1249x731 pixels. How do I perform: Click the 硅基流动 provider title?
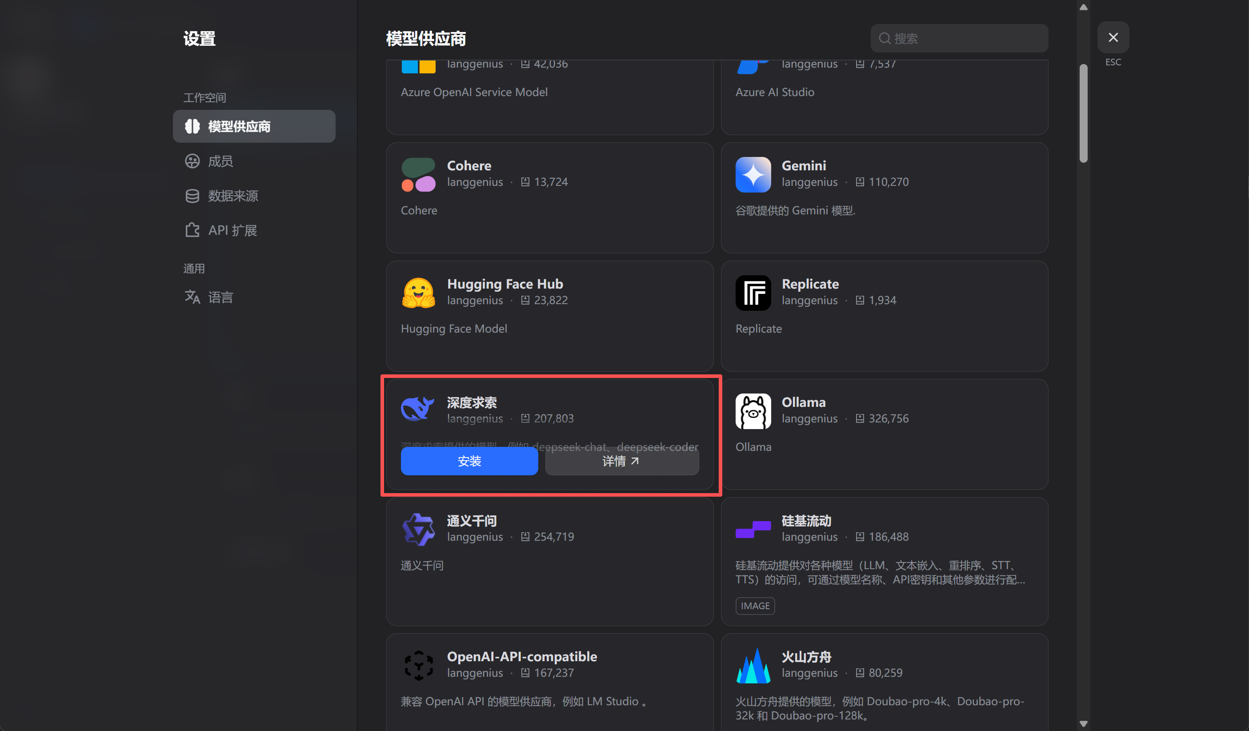click(x=806, y=521)
